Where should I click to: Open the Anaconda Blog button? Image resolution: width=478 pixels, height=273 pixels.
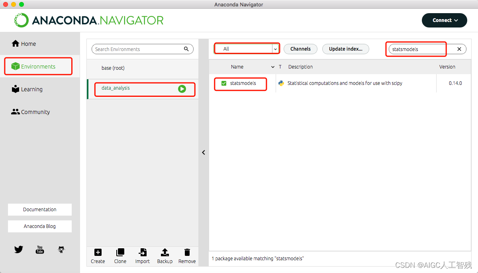40,226
